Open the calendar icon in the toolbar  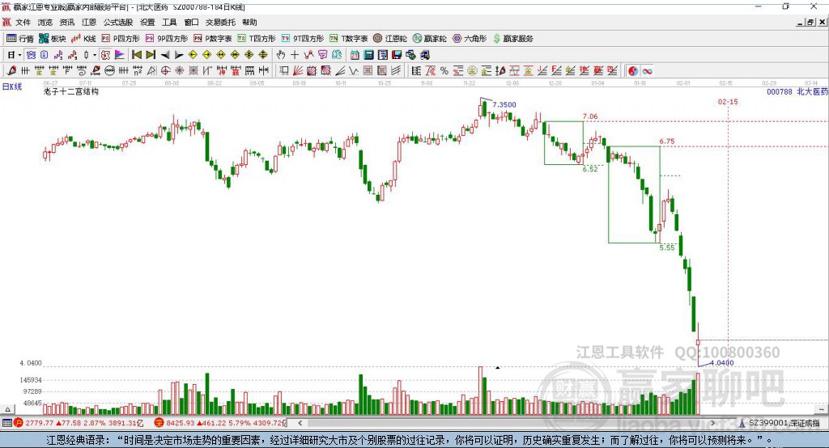click(355, 55)
